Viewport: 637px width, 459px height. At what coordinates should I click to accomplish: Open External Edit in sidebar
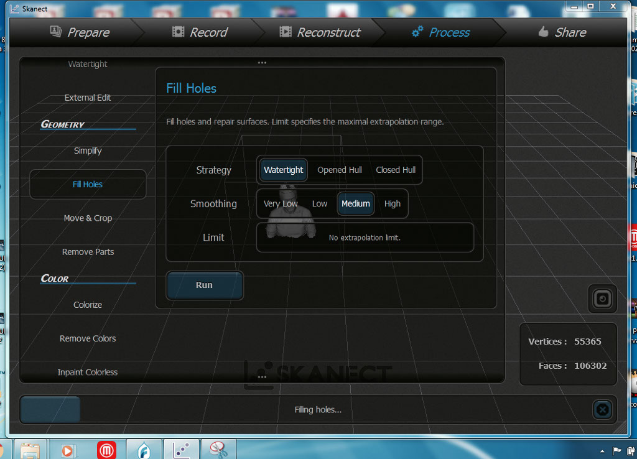tap(88, 98)
